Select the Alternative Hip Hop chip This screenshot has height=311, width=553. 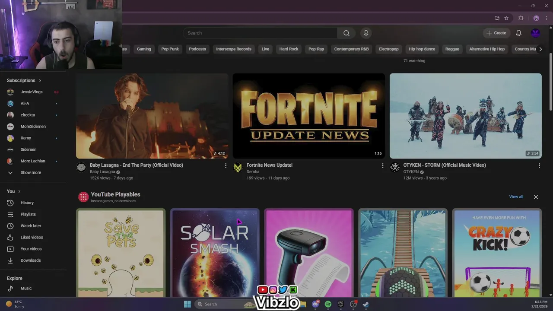tap(487, 49)
